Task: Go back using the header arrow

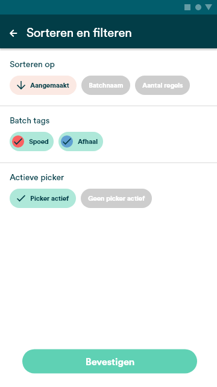Action: pyautogui.click(x=13, y=33)
